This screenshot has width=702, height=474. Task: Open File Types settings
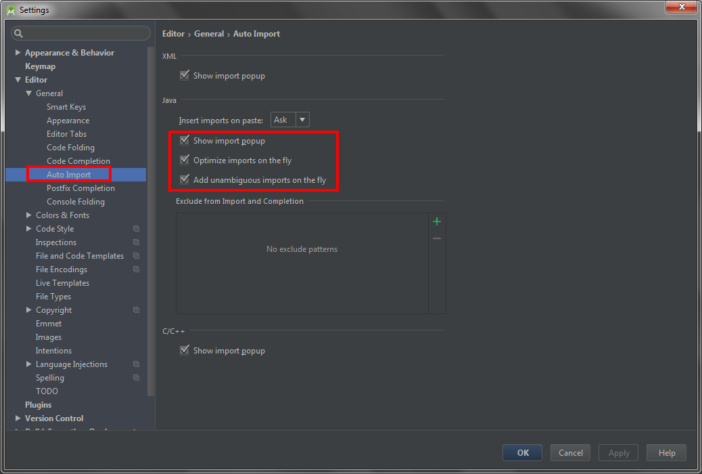[53, 297]
